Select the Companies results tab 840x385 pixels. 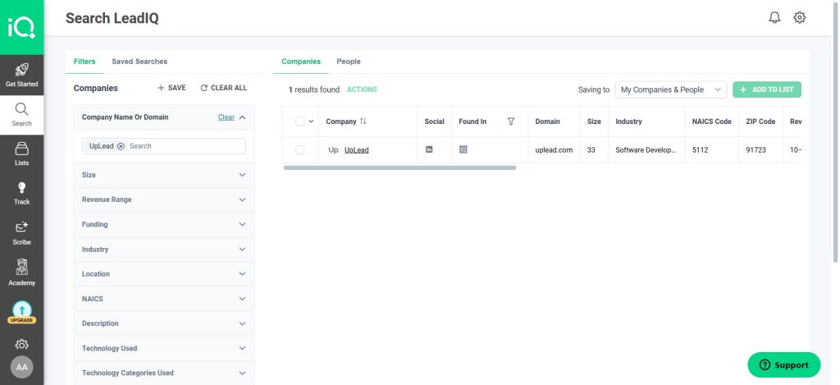[x=301, y=62]
